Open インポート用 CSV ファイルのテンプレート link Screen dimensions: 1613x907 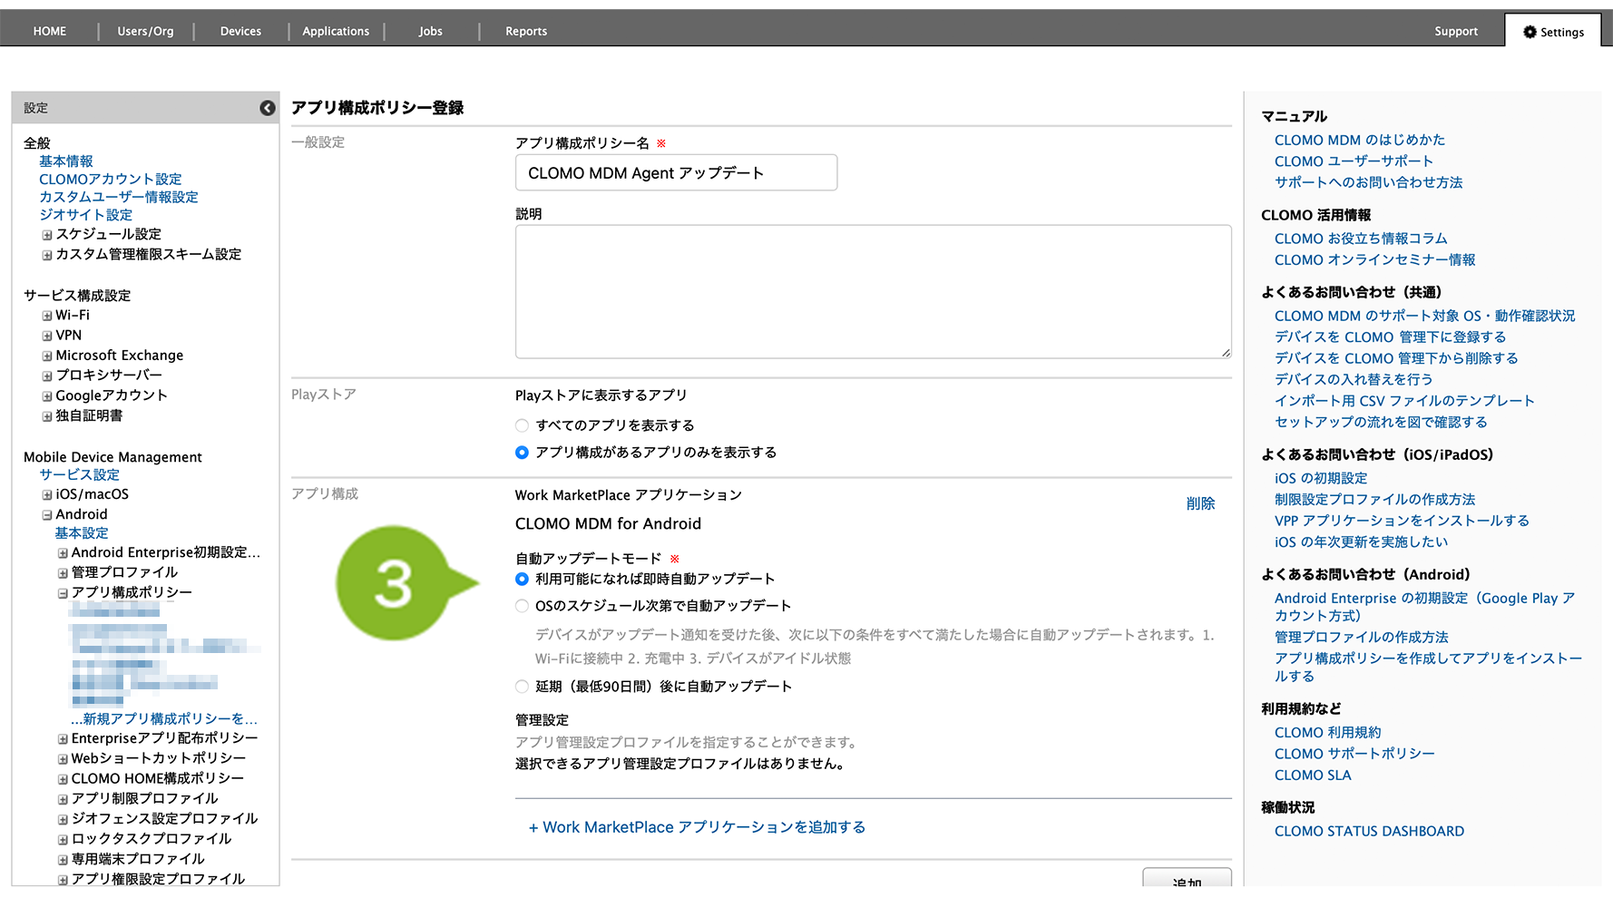pos(1404,401)
